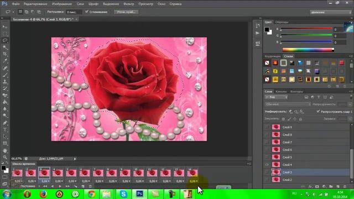354x199 pixels.
Task: Open tool preset picker dropdown arrow
Action: [x=13, y=12]
